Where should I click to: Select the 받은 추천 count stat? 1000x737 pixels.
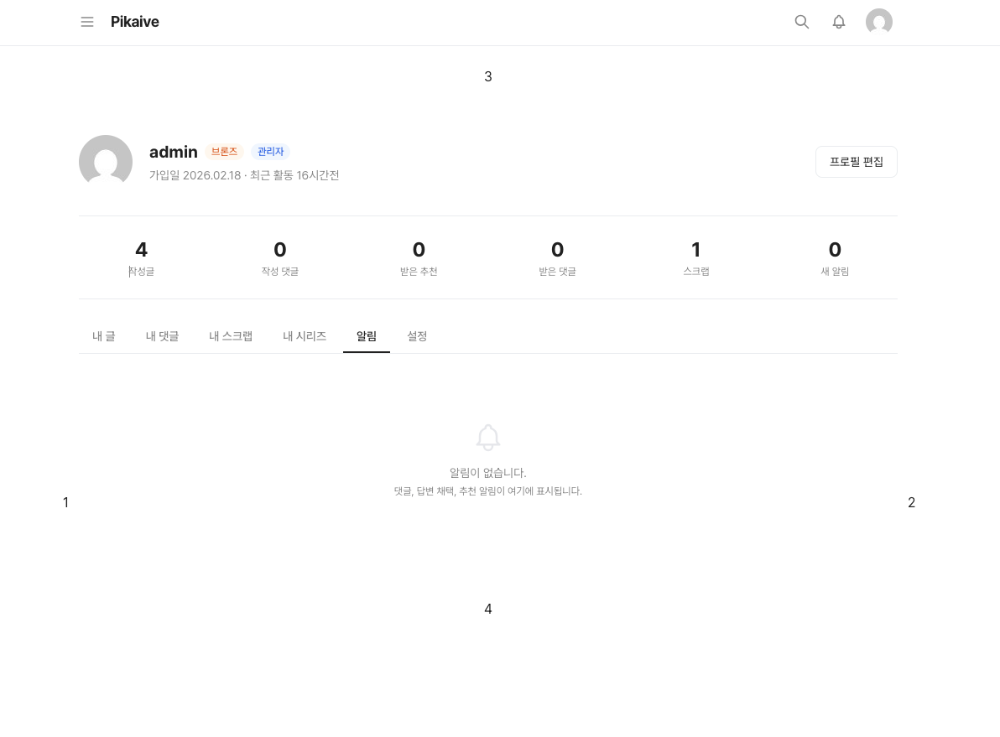pos(419,257)
